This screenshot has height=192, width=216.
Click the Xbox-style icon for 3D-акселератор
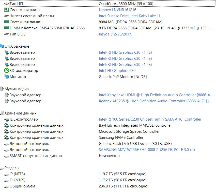tap(6, 71)
